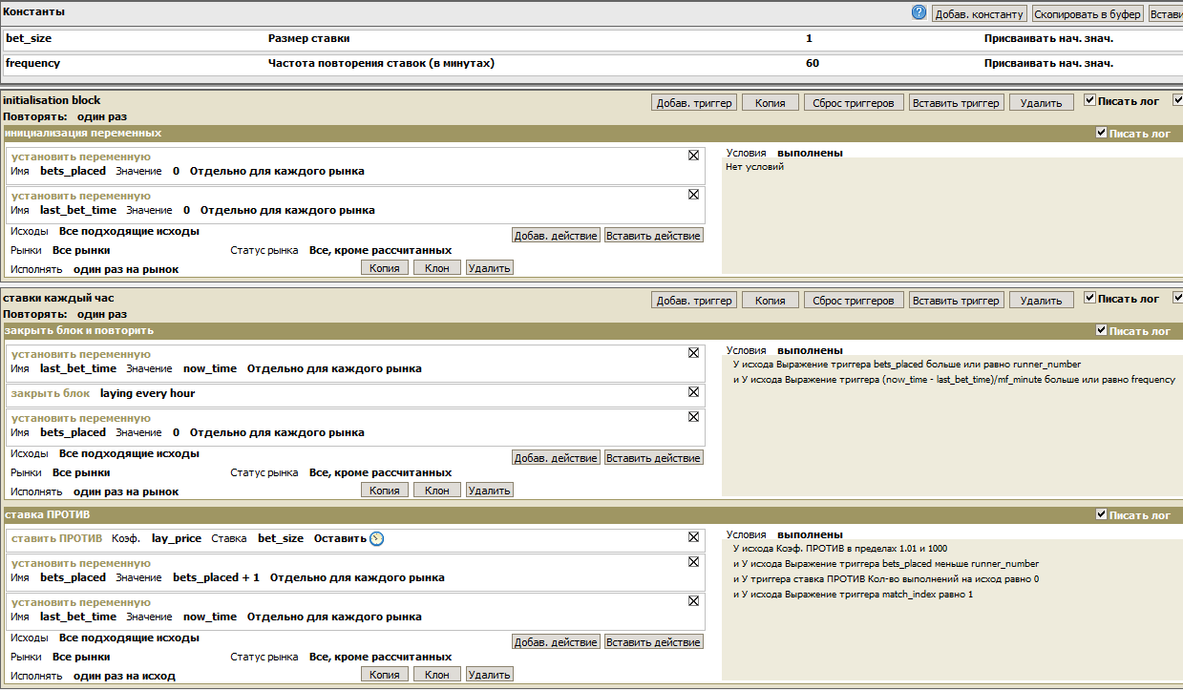Image resolution: width=1183 pixels, height=690 pixels.
Task: Click Клон in инициализация переменных trigger
Action: [436, 267]
